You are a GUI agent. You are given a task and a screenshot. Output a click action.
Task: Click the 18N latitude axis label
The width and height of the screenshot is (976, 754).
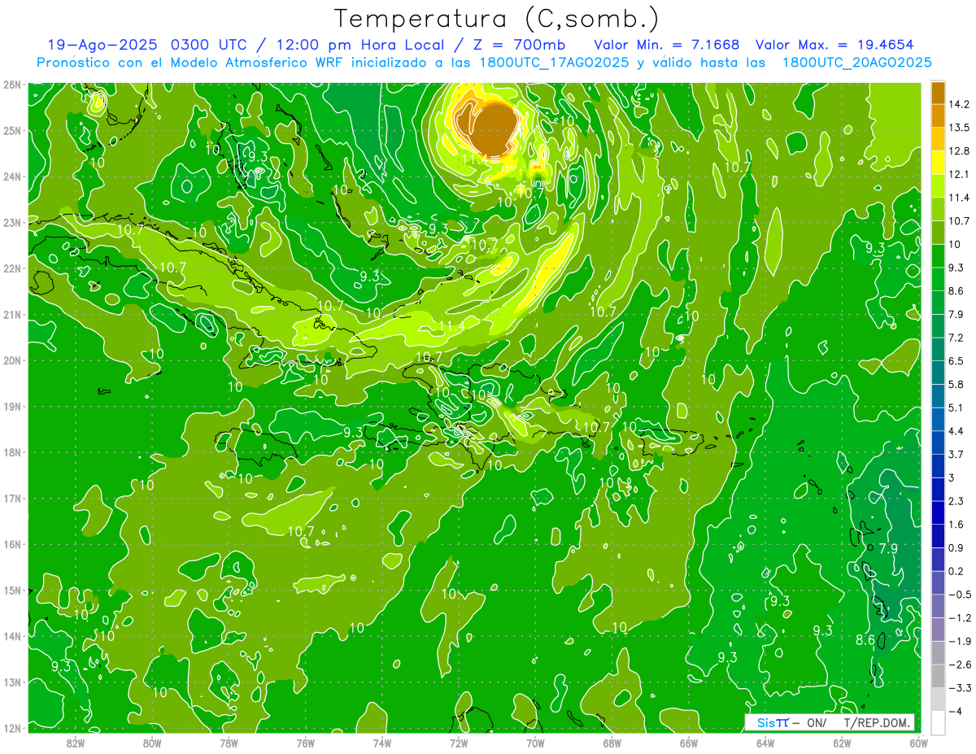pyautogui.click(x=11, y=452)
